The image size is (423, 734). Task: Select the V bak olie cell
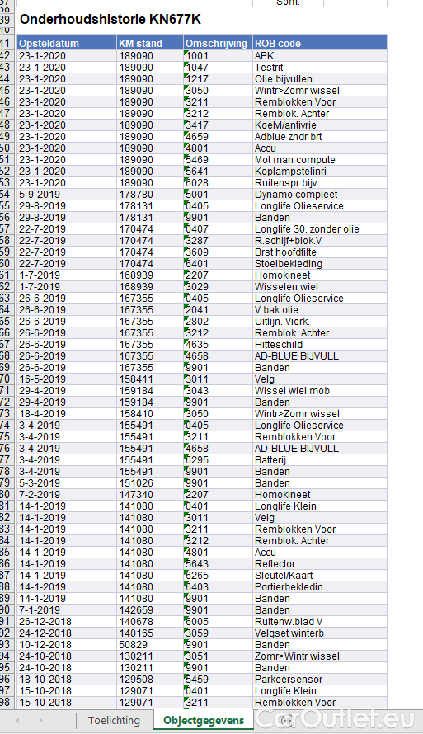[320, 310]
